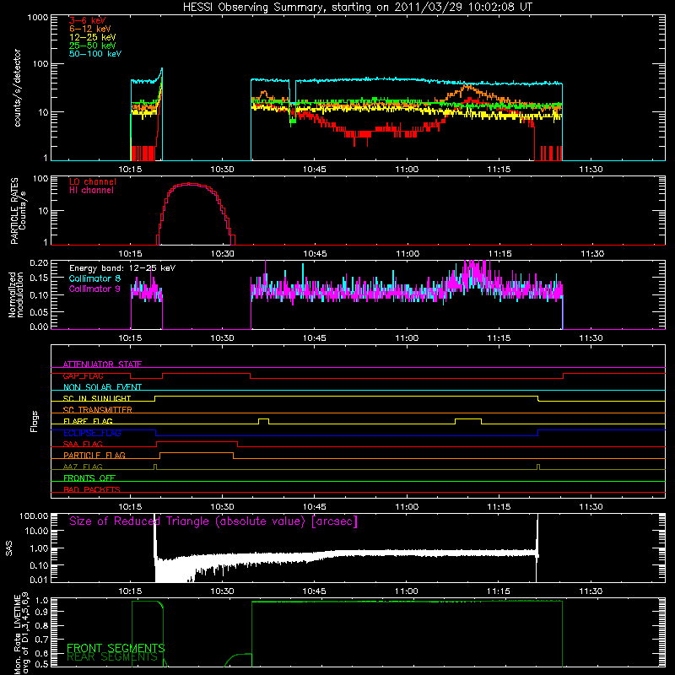
Task: Click the 11:30 tick label under SAS plot
Action: pyautogui.click(x=591, y=591)
